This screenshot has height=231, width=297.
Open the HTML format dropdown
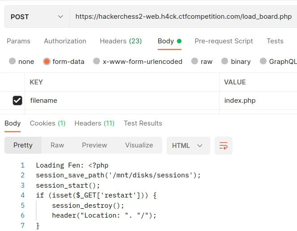[x=188, y=146]
